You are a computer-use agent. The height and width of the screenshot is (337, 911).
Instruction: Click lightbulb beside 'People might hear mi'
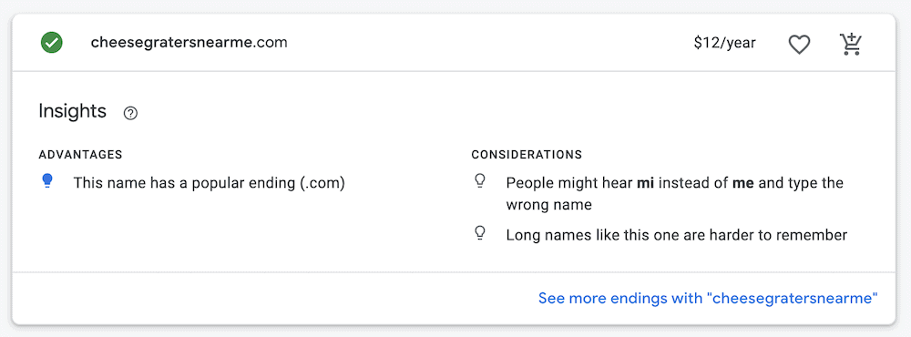click(480, 182)
